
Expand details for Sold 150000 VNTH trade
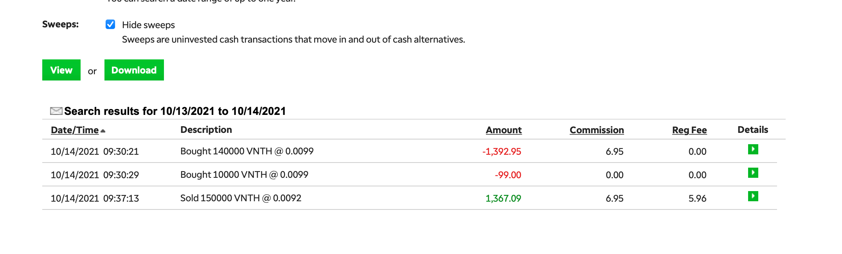[753, 196]
